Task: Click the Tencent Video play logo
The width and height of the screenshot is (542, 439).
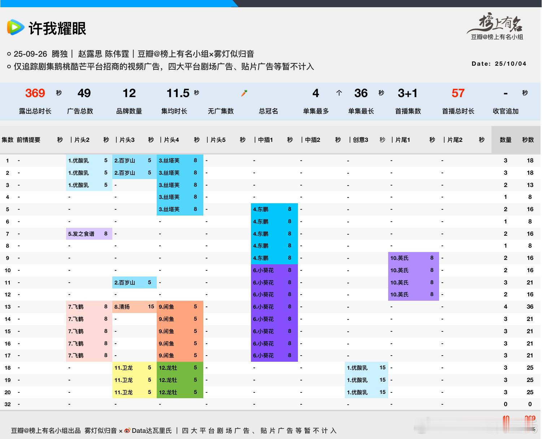Action: point(16,28)
